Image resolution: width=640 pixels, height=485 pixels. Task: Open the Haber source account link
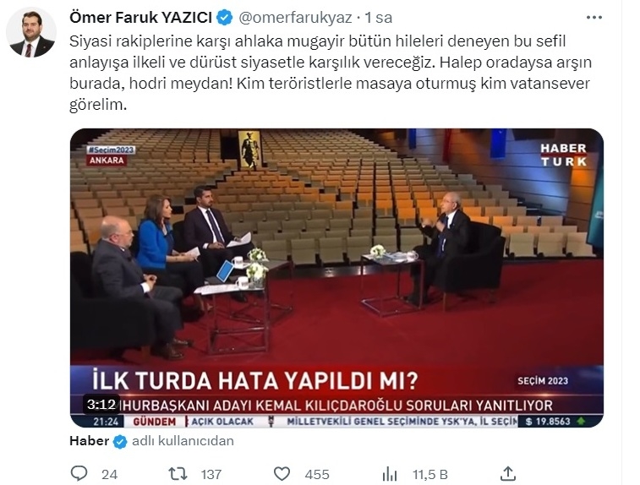point(90,441)
